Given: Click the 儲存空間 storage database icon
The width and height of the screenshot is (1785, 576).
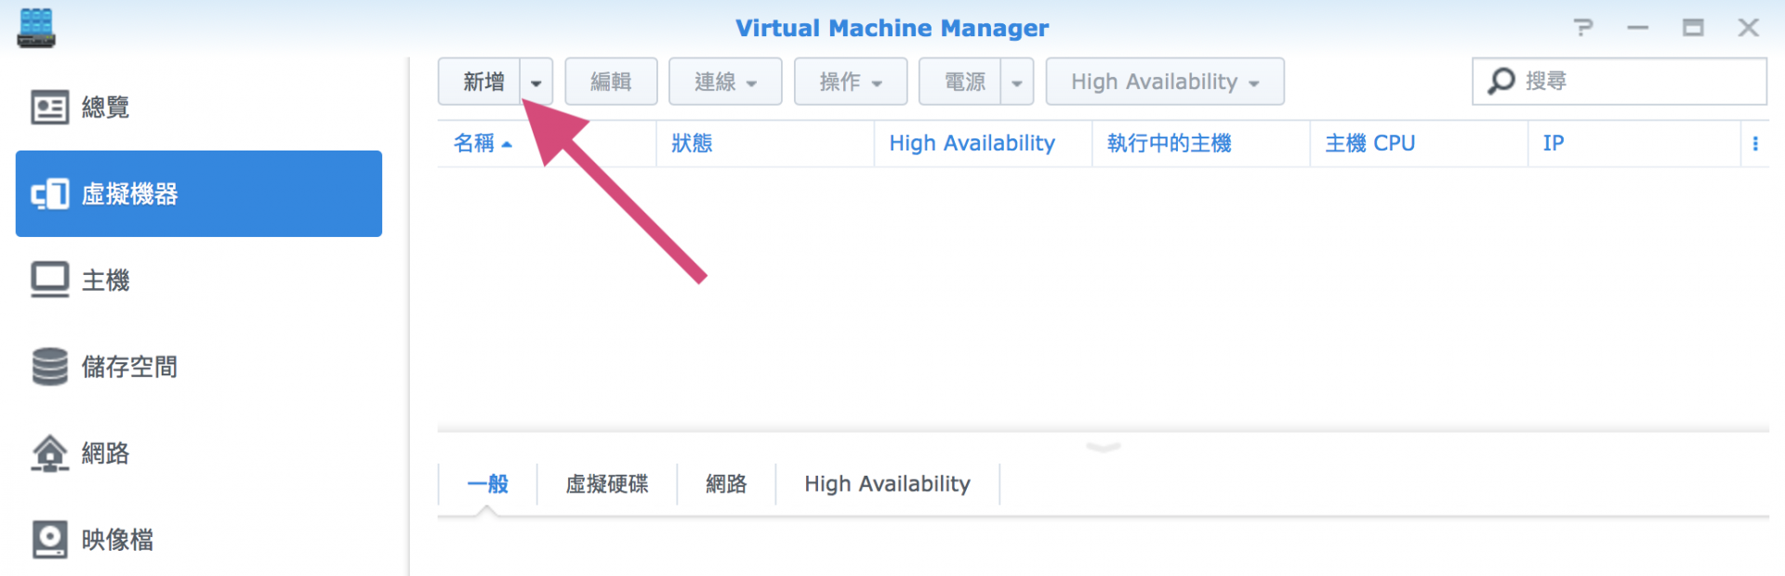Looking at the screenshot, I should tap(49, 367).
